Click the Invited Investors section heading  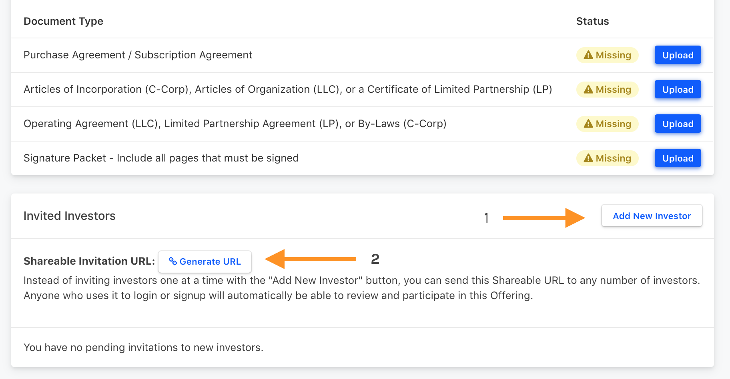(70, 216)
